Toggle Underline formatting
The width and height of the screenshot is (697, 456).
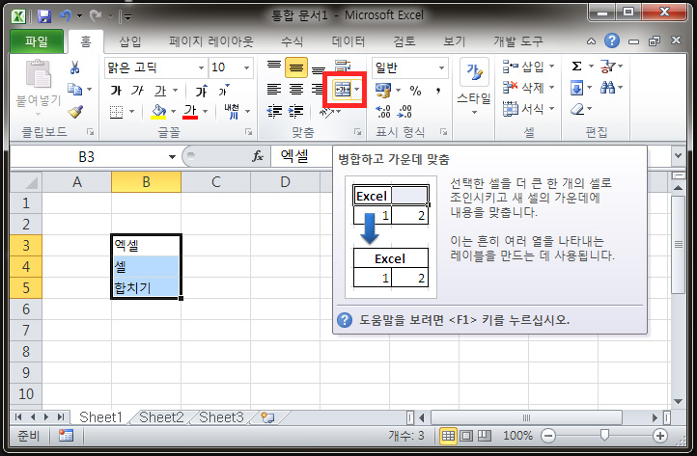[160, 91]
